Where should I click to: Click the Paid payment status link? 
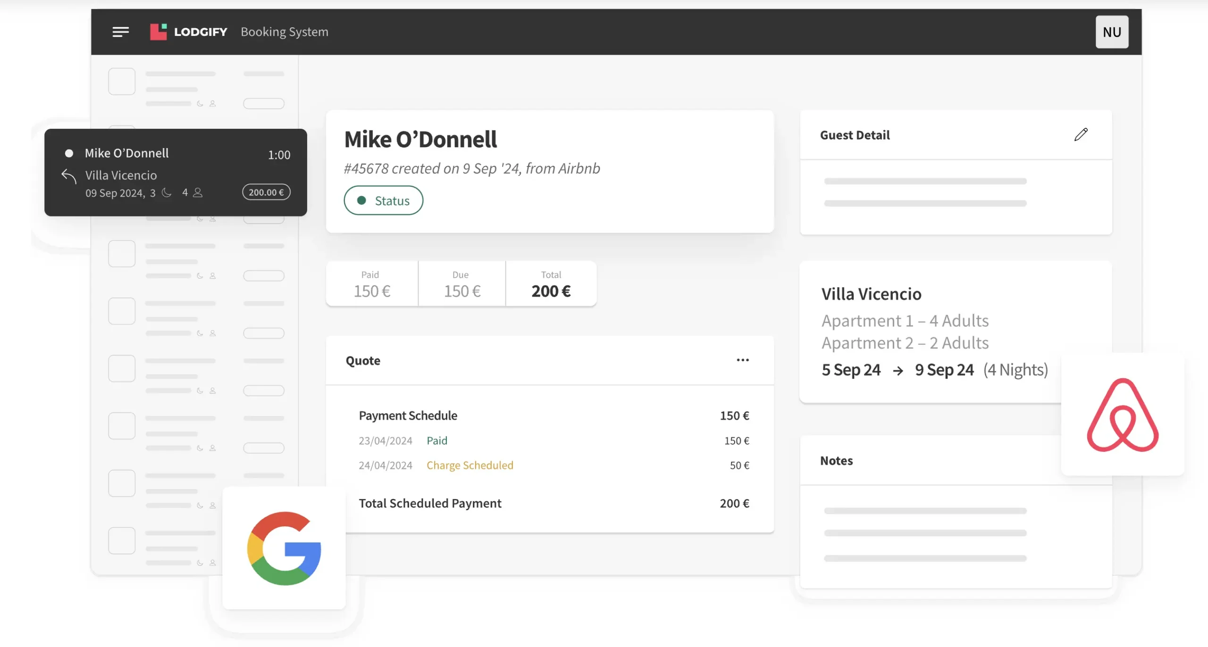click(x=436, y=440)
